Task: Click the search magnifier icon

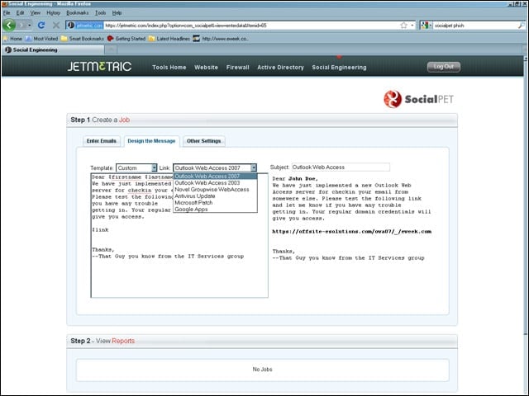Action: [522, 26]
